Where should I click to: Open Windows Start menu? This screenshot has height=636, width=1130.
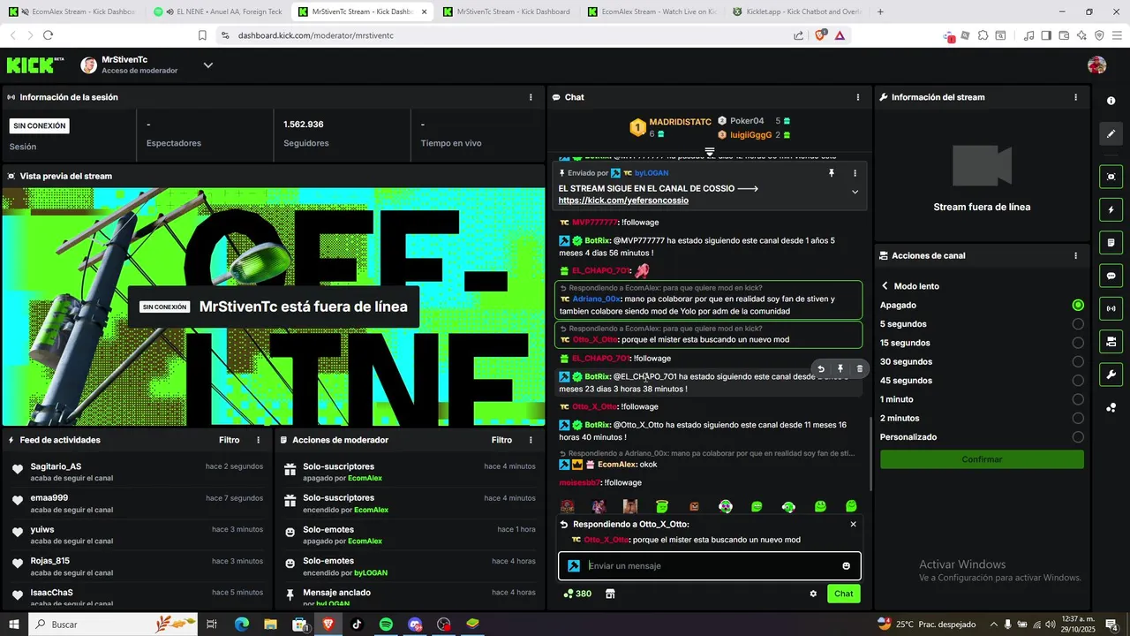point(14,625)
